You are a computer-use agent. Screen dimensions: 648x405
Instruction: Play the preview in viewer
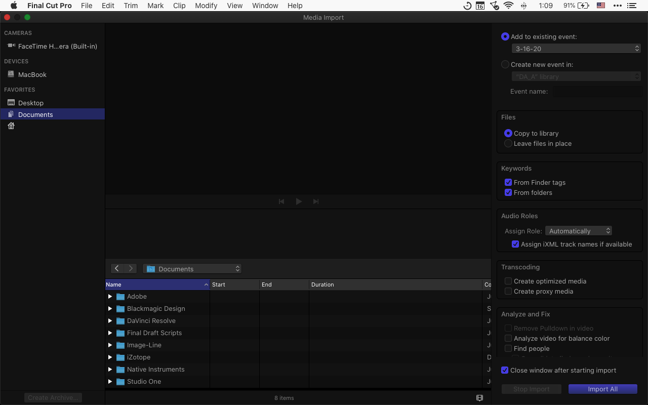tap(299, 201)
